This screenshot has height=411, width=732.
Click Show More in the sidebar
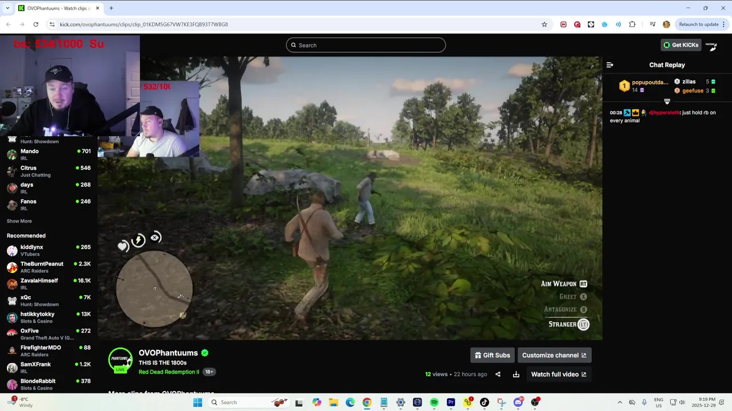[x=19, y=221]
